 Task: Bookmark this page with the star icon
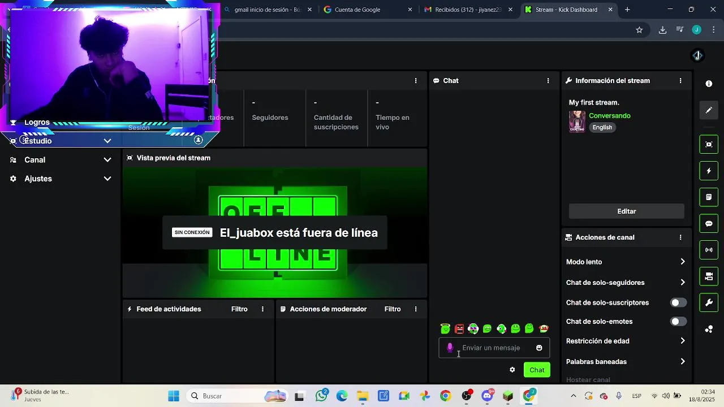pyautogui.click(x=639, y=30)
